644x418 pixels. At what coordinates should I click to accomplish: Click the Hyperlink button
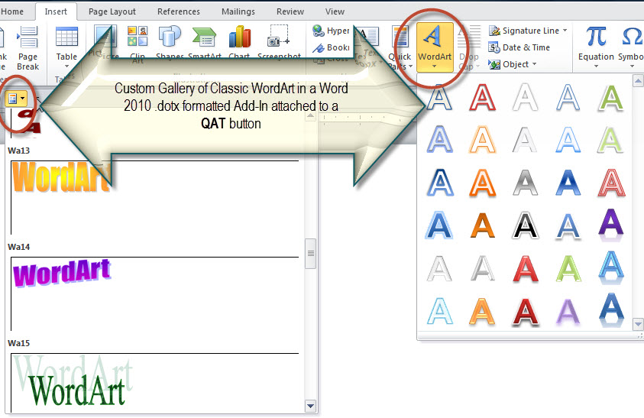tap(331, 31)
